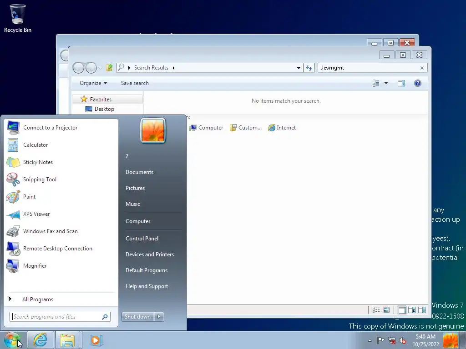Click the devmgmt search field
Image resolution: width=466 pixels, height=349 pixels.
[x=368, y=68]
